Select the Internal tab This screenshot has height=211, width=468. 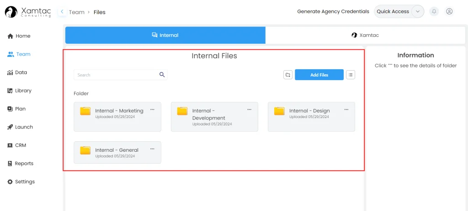(x=165, y=35)
